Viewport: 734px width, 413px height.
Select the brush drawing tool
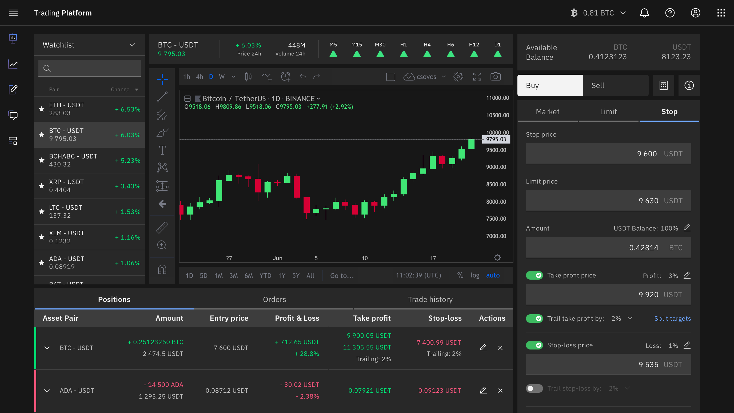click(x=162, y=133)
